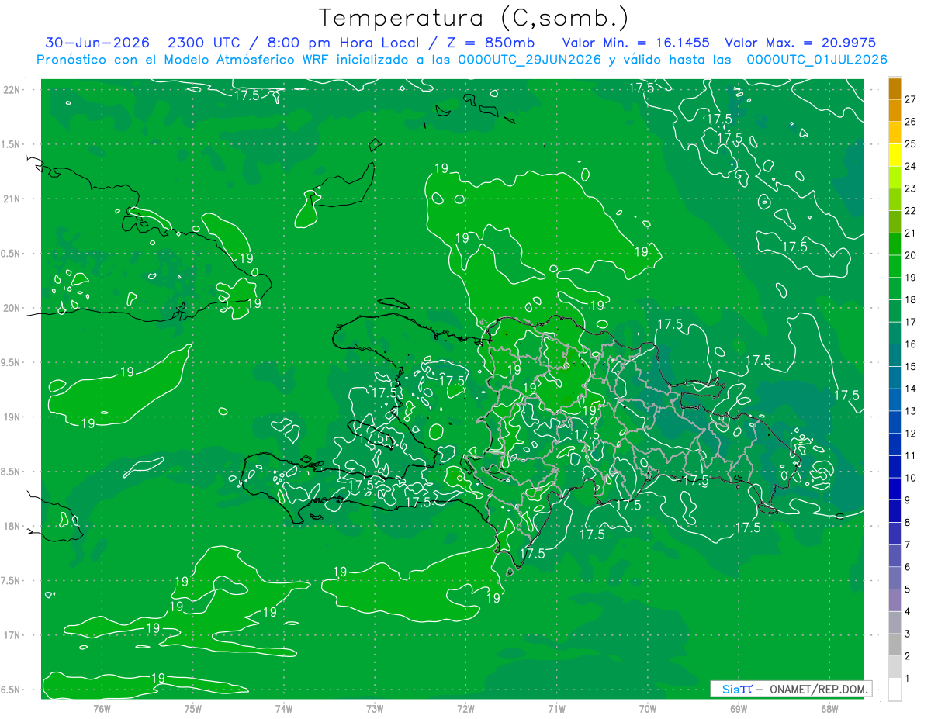Click the legend value '3'

(x=908, y=634)
